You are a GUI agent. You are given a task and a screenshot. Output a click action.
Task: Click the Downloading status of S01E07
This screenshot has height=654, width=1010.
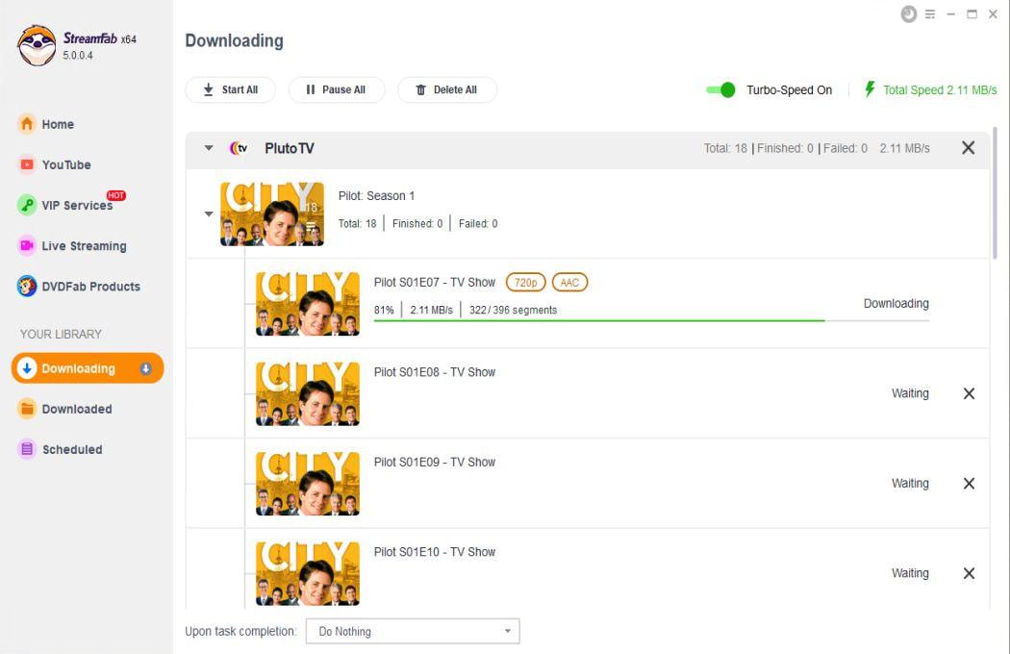[896, 304]
